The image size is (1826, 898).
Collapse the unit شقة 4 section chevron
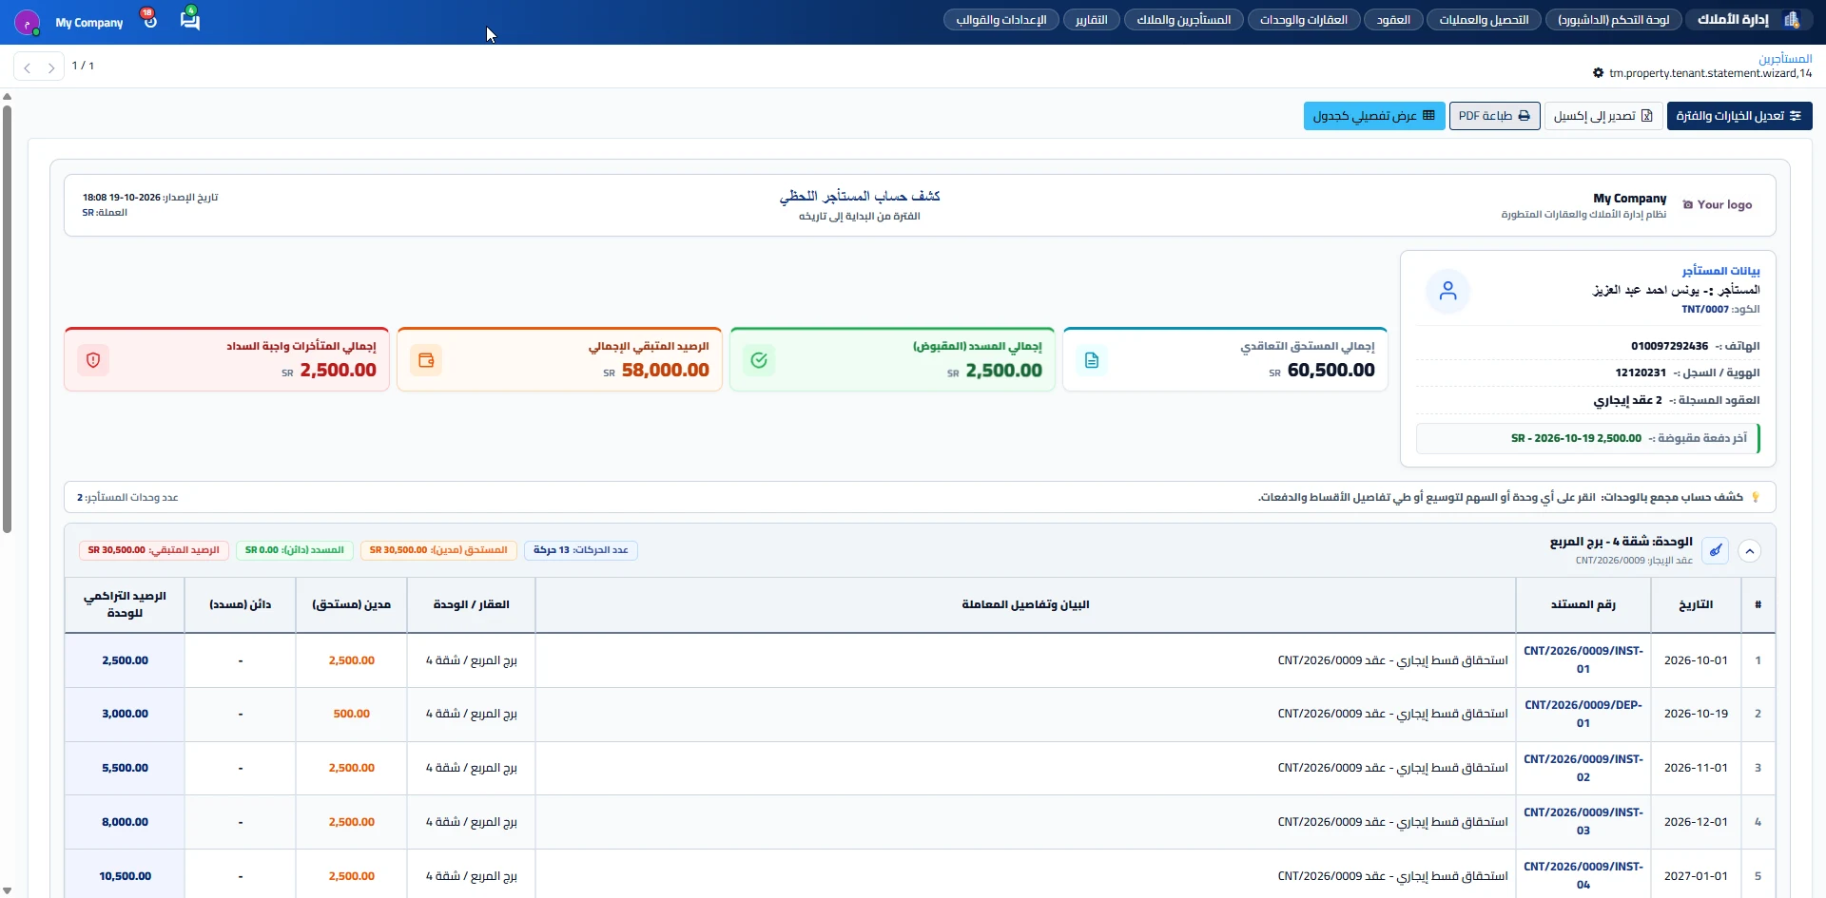(x=1750, y=551)
